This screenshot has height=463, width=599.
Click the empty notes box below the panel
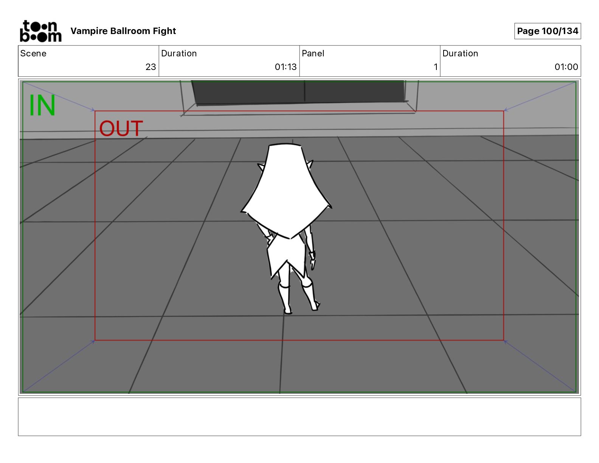pyautogui.click(x=299, y=417)
